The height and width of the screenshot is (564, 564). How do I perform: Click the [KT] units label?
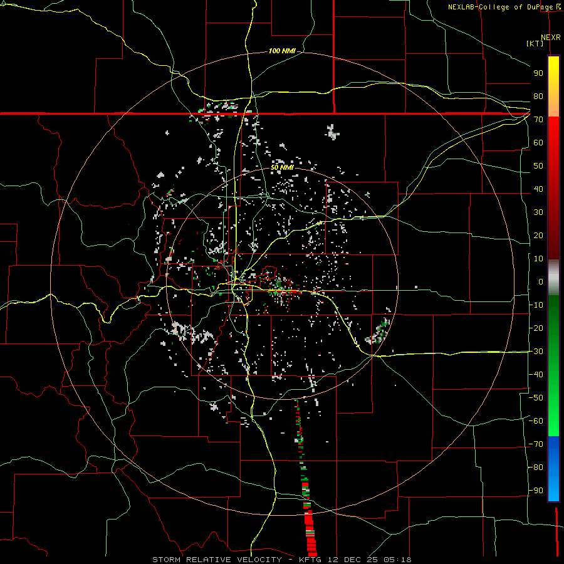(x=535, y=43)
